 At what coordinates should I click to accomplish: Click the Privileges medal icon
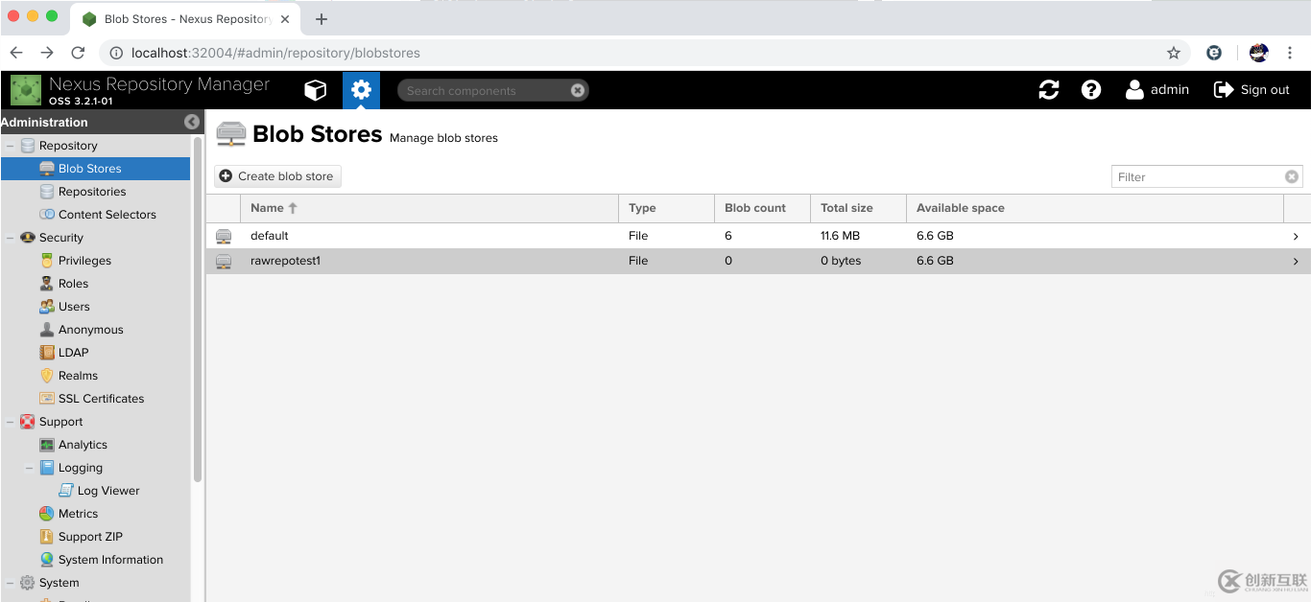47,261
